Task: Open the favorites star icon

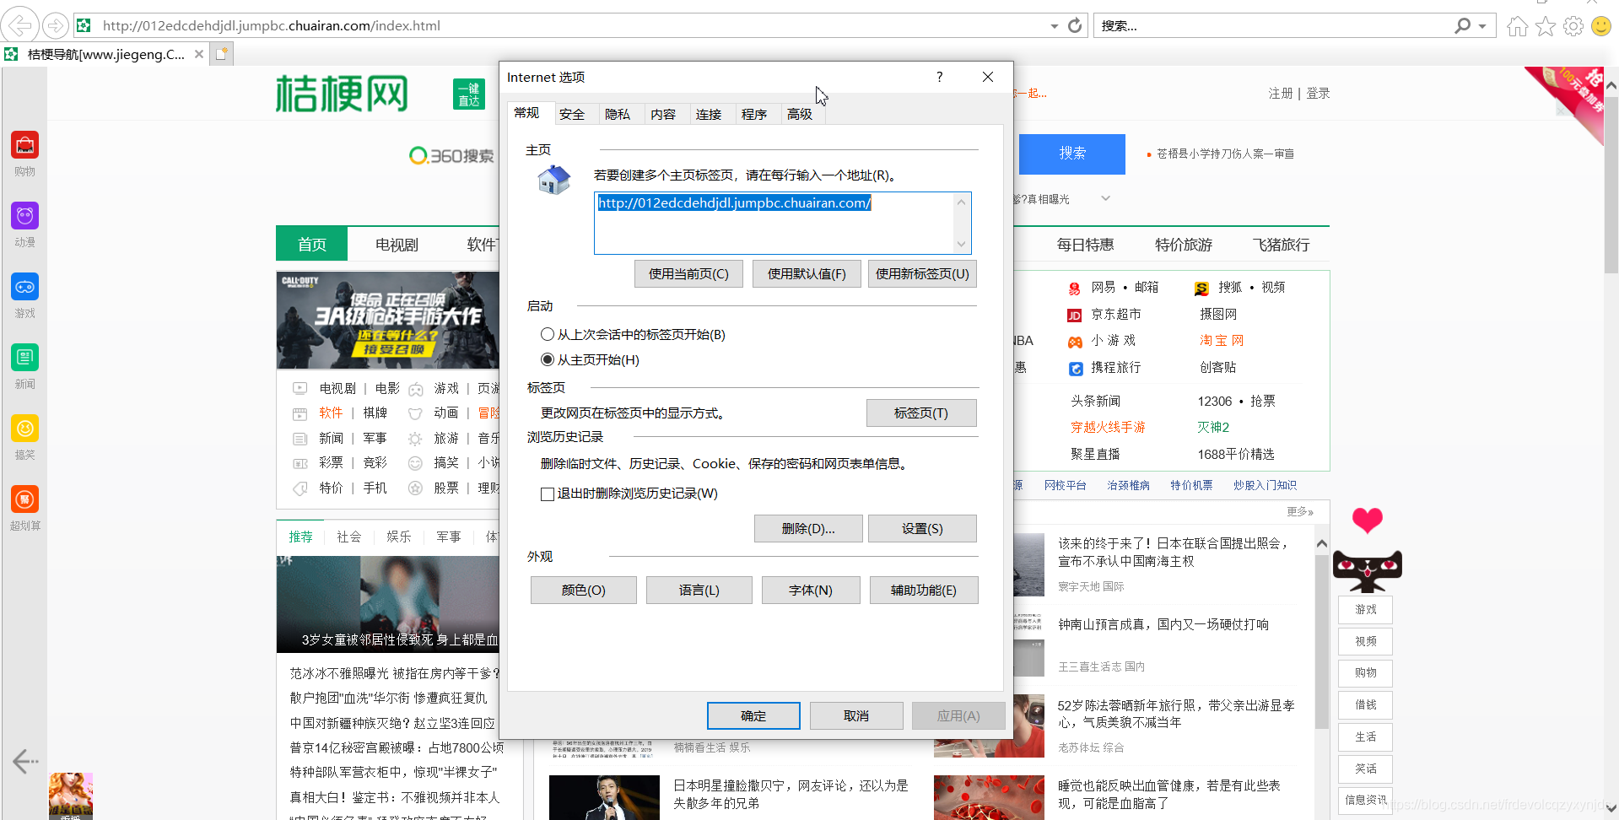Action: coord(1546,26)
